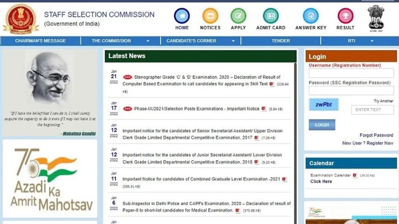Screen dimensions: 399x224
Task: Open THE COMMISSION menu
Action: tap(111, 40)
